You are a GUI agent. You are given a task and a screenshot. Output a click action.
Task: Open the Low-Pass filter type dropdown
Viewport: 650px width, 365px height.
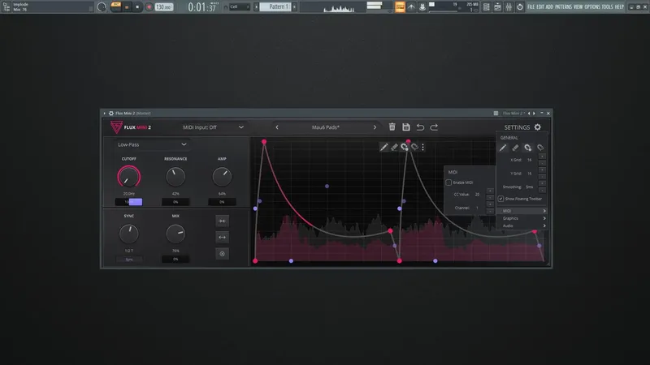coord(152,144)
